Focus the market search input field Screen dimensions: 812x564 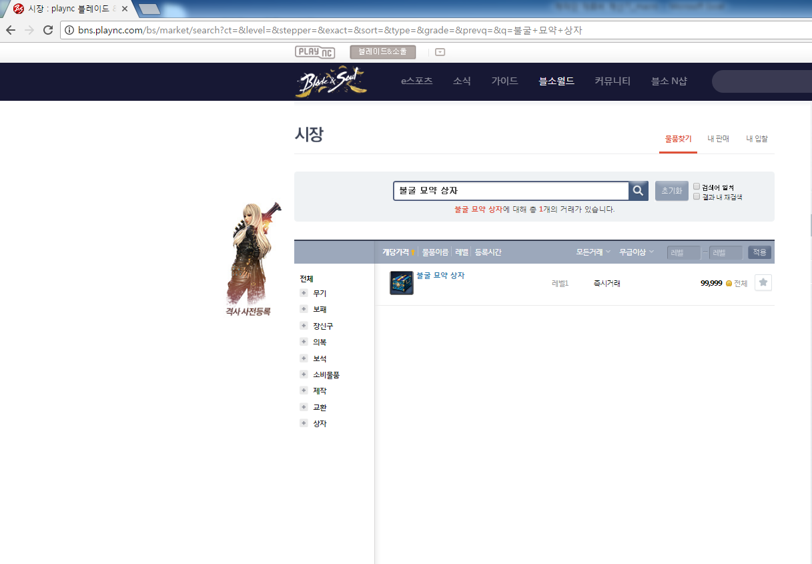(x=511, y=191)
